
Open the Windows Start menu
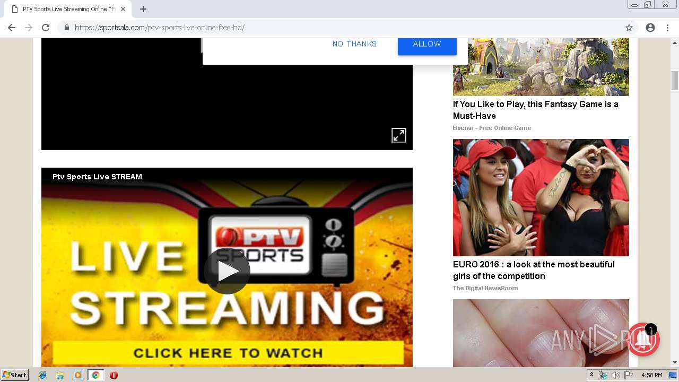[x=15, y=375]
